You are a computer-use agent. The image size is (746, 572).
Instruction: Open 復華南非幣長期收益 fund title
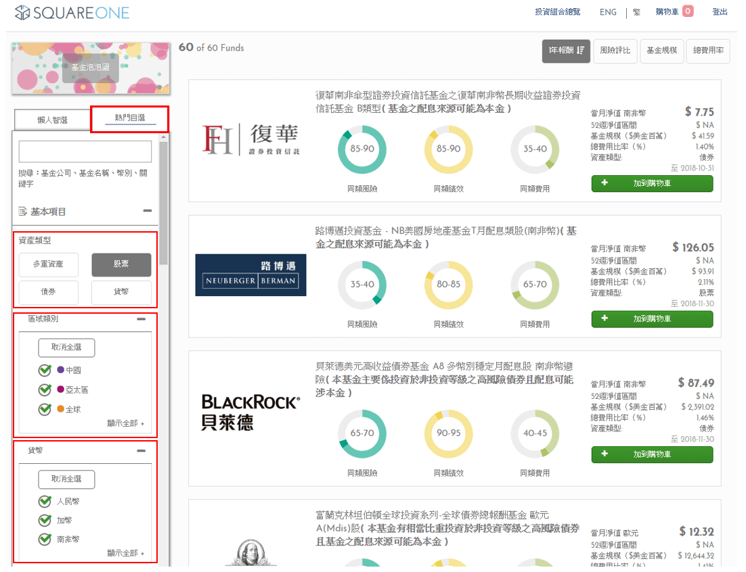click(447, 102)
